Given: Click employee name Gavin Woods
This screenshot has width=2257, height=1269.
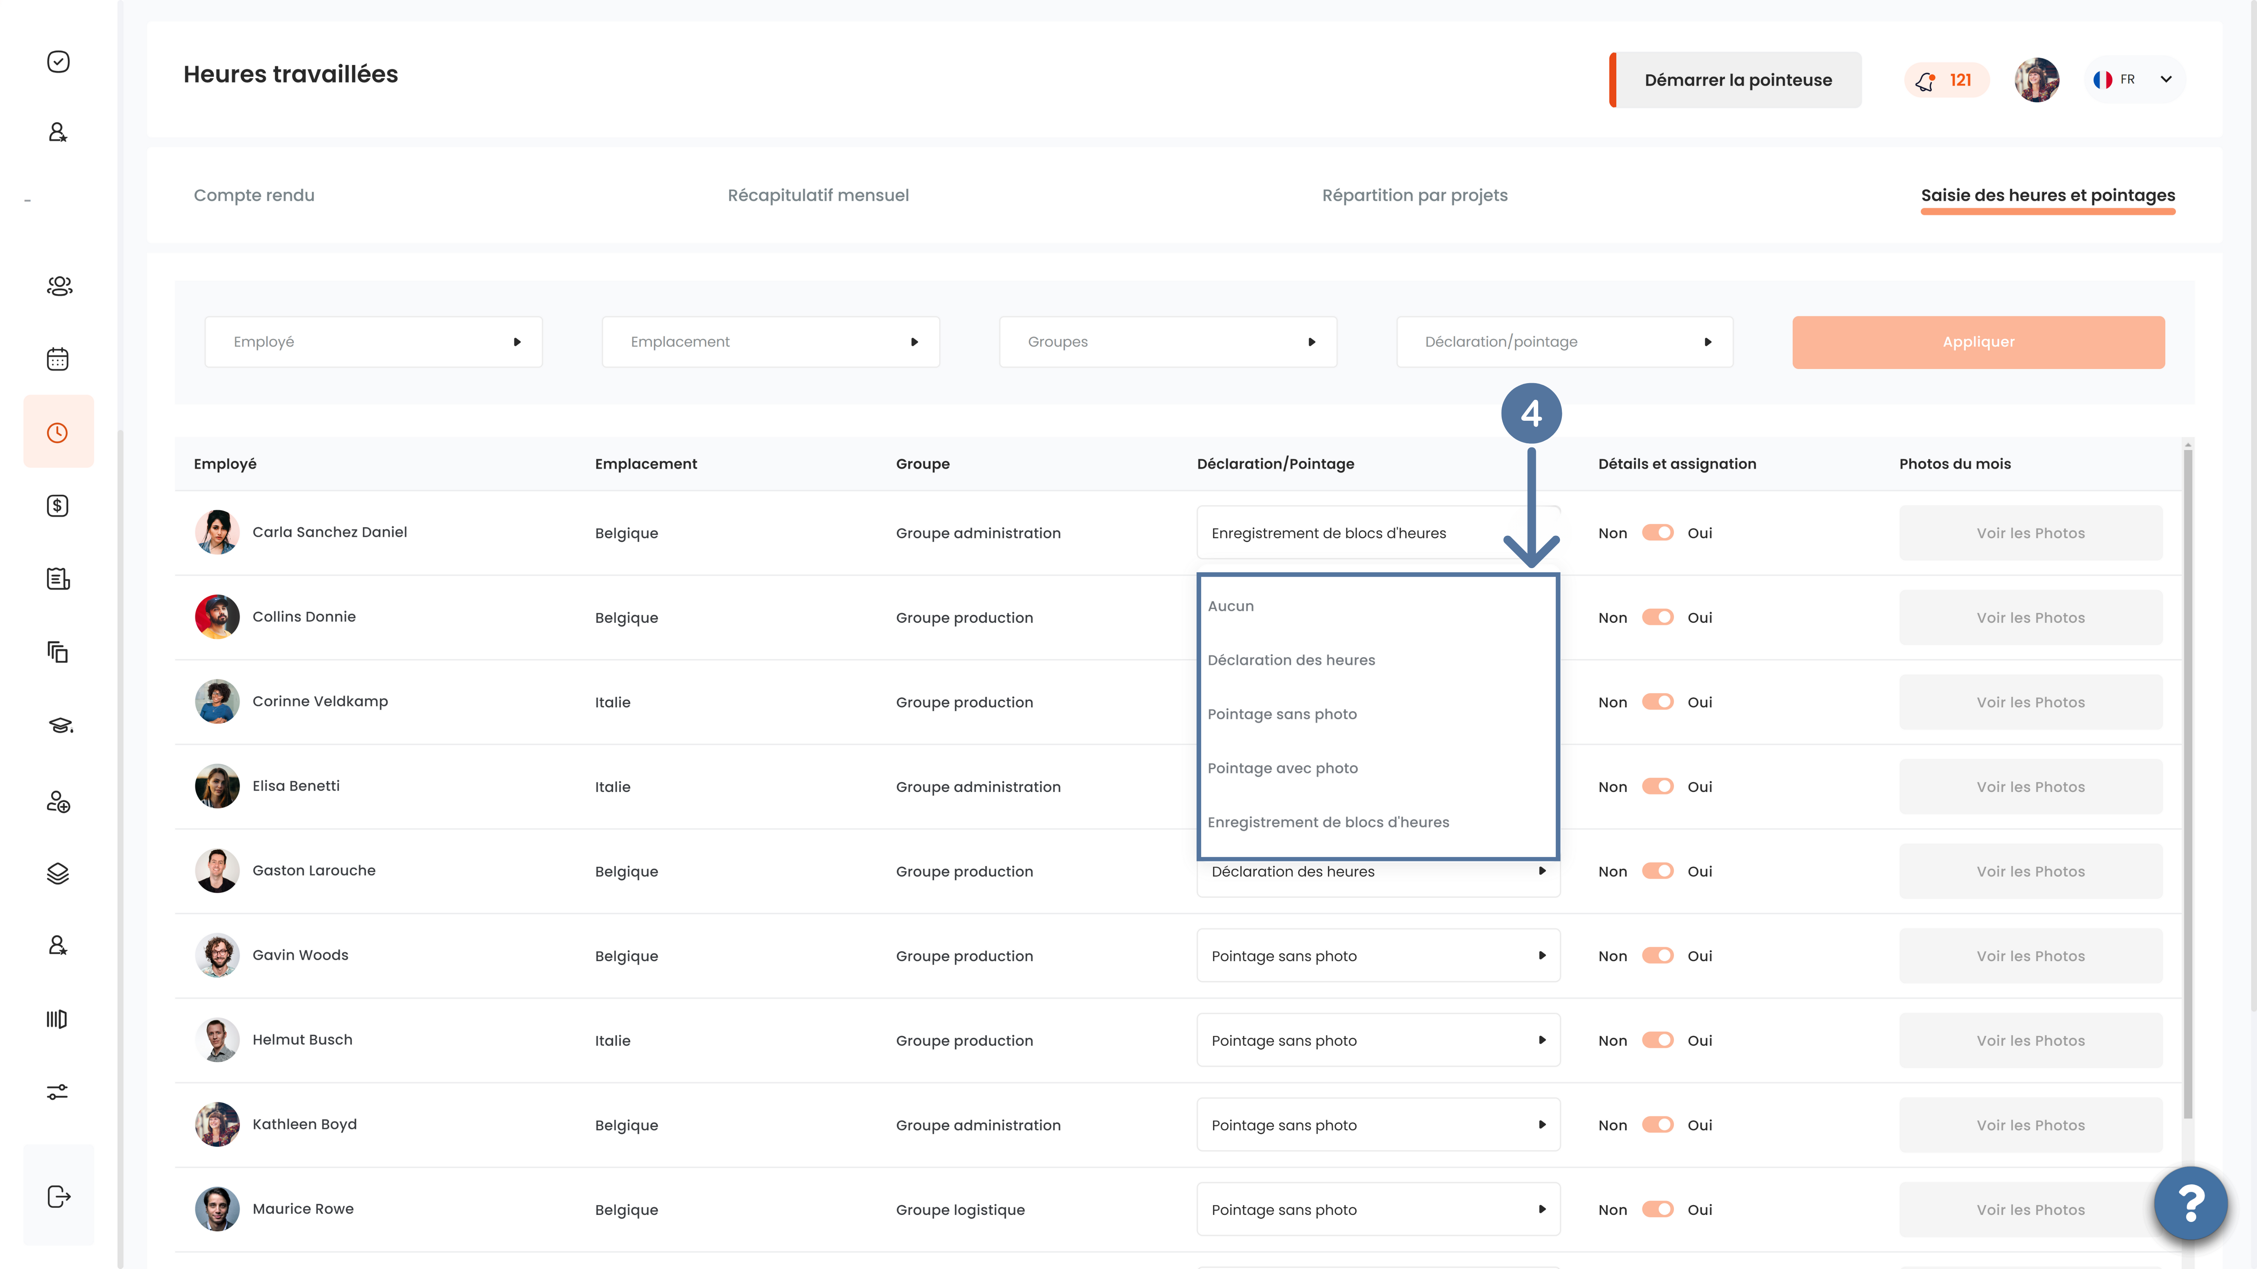Looking at the screenshot, I should (301, 955).
